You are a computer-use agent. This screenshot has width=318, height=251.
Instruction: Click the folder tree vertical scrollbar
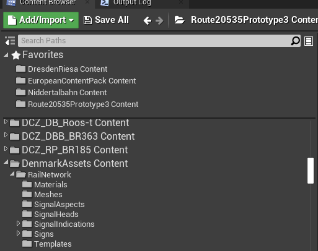click(x=311, y=171)
